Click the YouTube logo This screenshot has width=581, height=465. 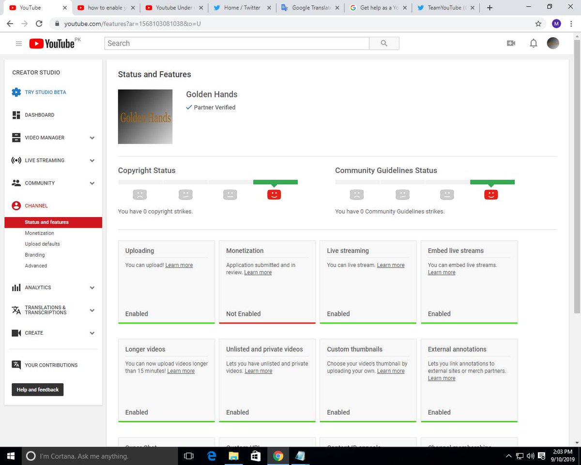[52, 44]
